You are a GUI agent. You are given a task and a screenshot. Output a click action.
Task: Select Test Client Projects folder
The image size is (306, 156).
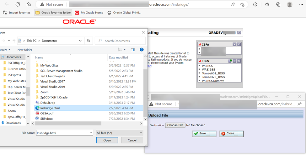click(x=89, y=76)
